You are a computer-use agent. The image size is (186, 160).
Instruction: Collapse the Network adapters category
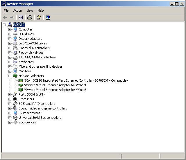click(x=10, y=76)
